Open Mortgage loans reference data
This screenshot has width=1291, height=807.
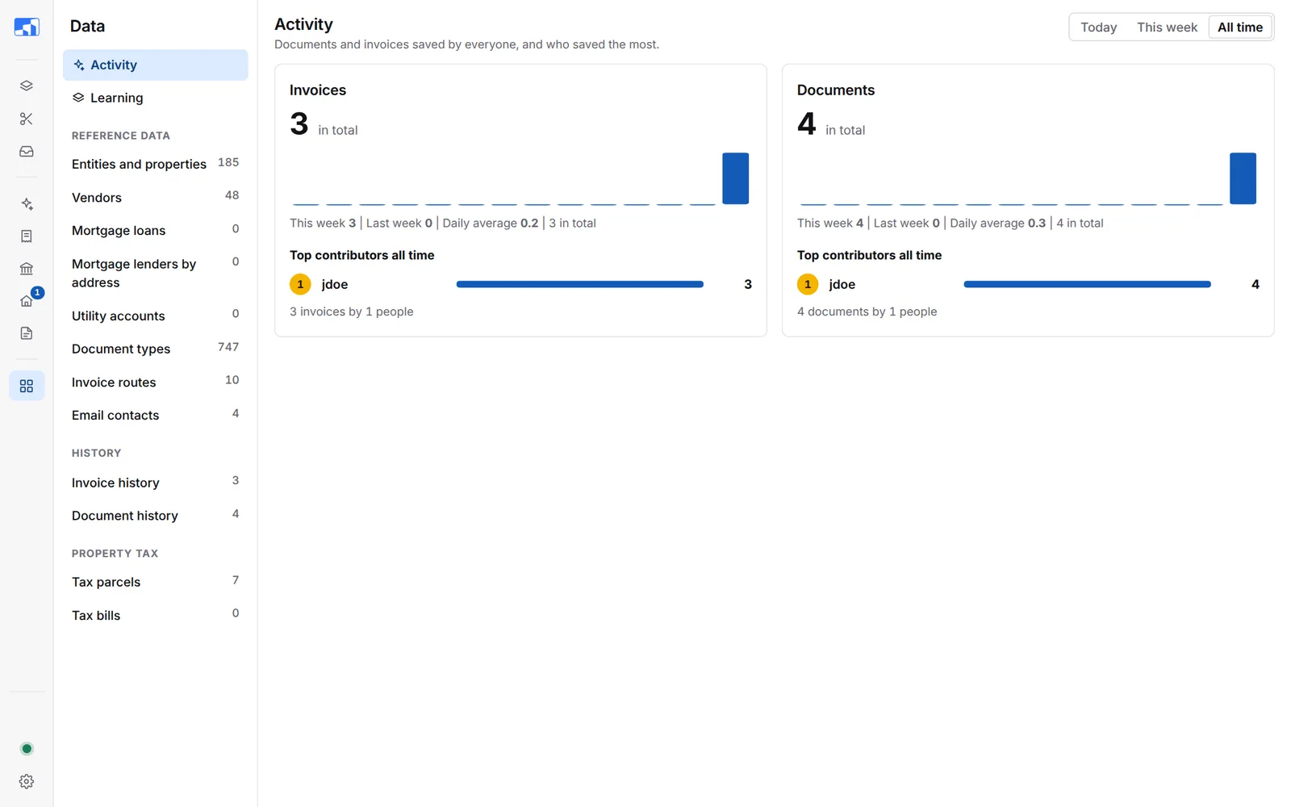point(155,230)
